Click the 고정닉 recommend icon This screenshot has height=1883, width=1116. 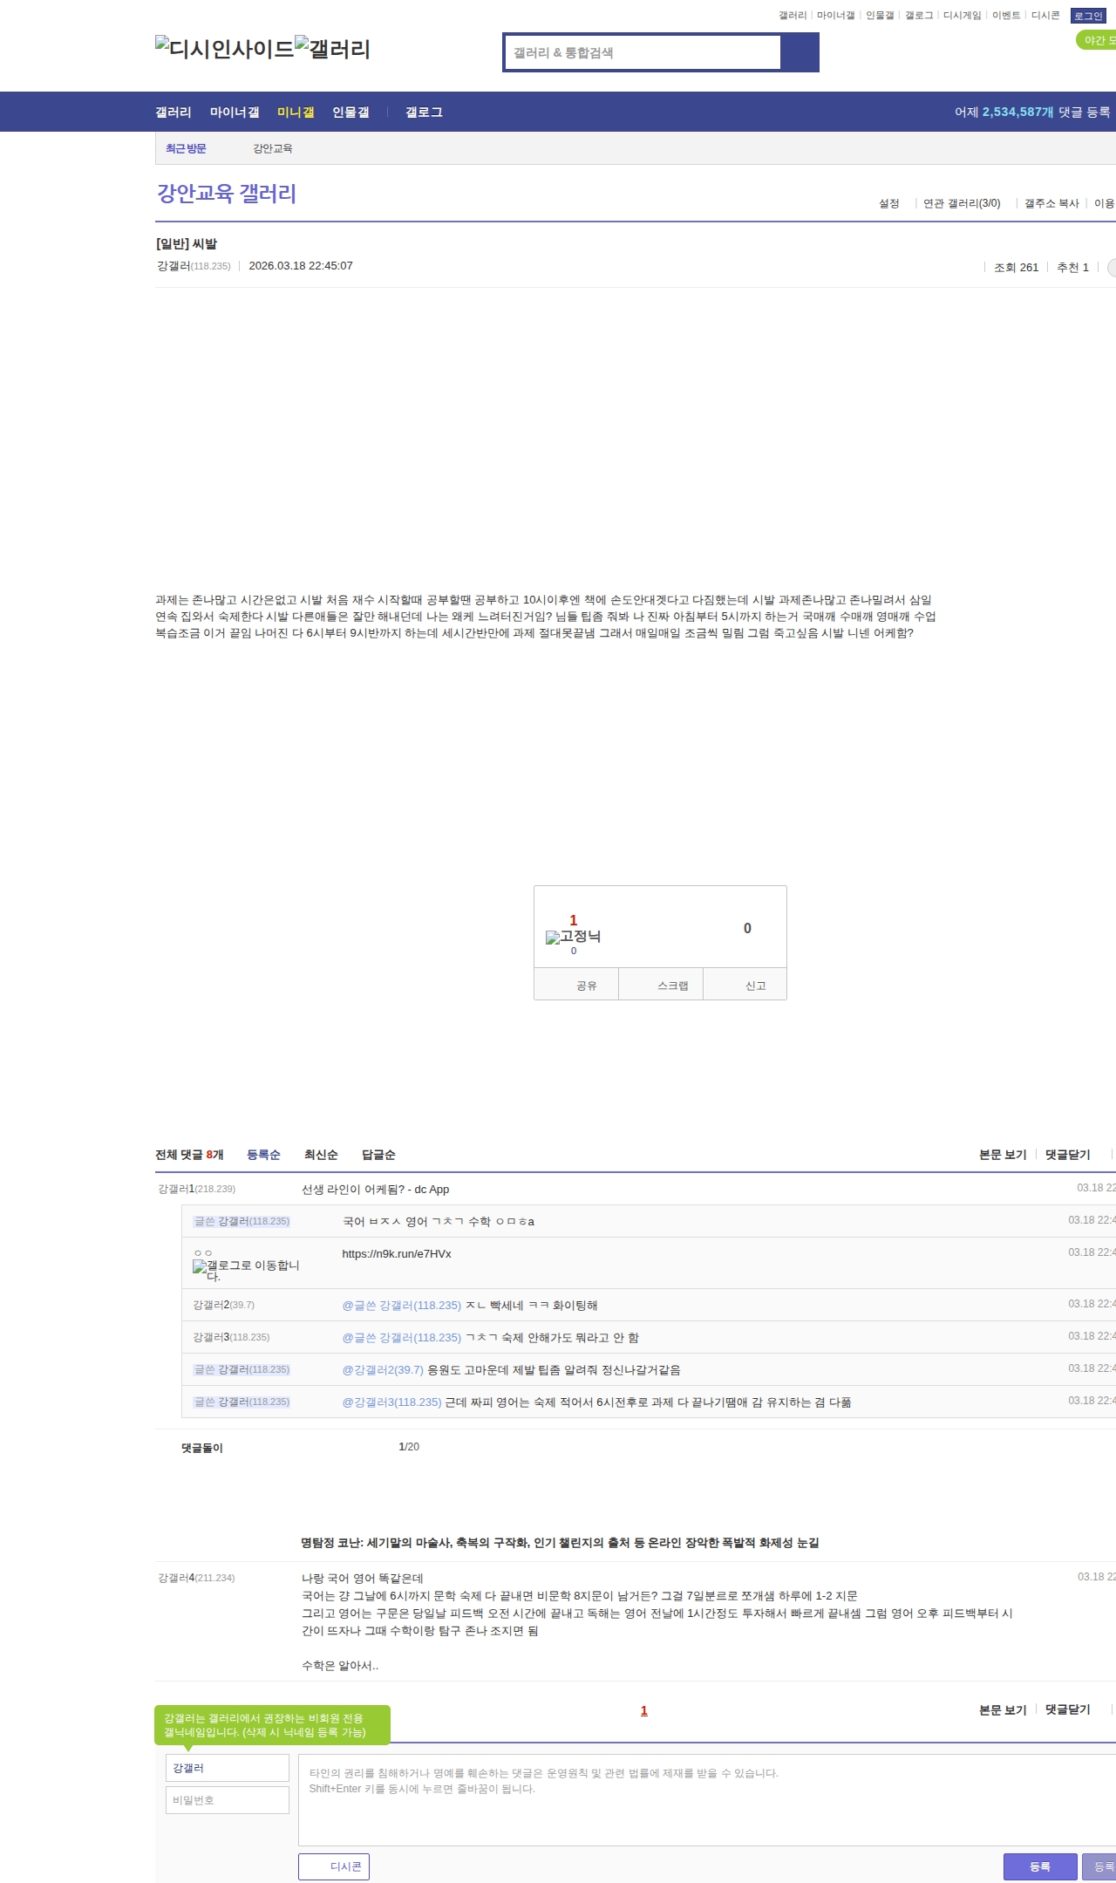coord(573,937)
